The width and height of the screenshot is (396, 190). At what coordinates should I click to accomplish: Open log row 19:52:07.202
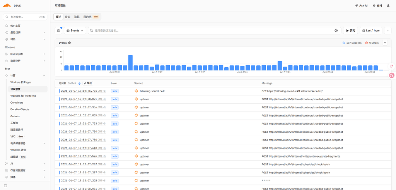click(x=223, y=181)
